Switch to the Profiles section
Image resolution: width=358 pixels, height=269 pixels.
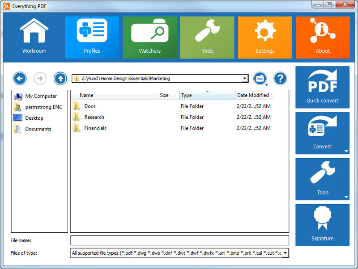click(x=92, y=38)
